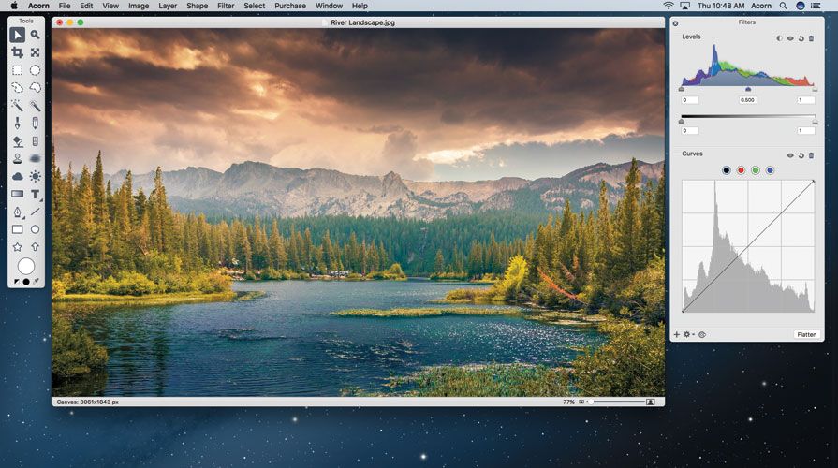Choose the Polygon lasso selection tool

(x=35, y=88)
